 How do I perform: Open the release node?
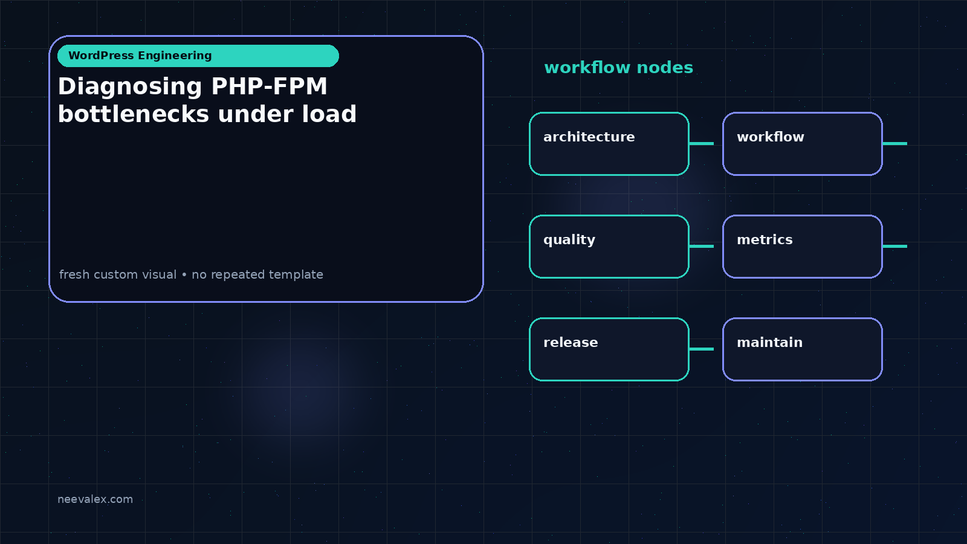click(609, 349)
